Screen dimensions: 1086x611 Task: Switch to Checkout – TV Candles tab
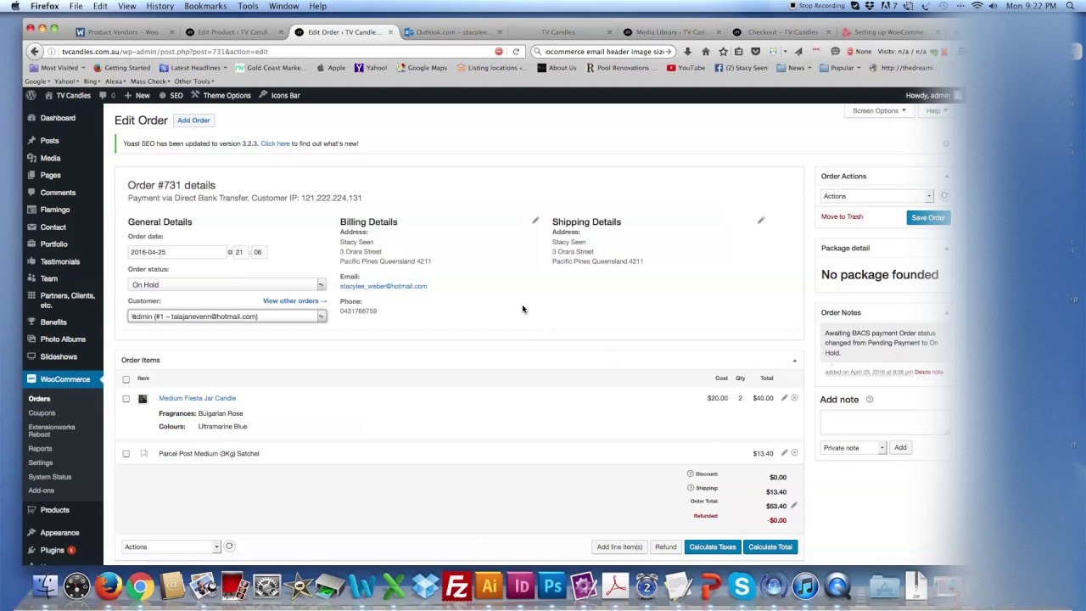click(782, 32)
